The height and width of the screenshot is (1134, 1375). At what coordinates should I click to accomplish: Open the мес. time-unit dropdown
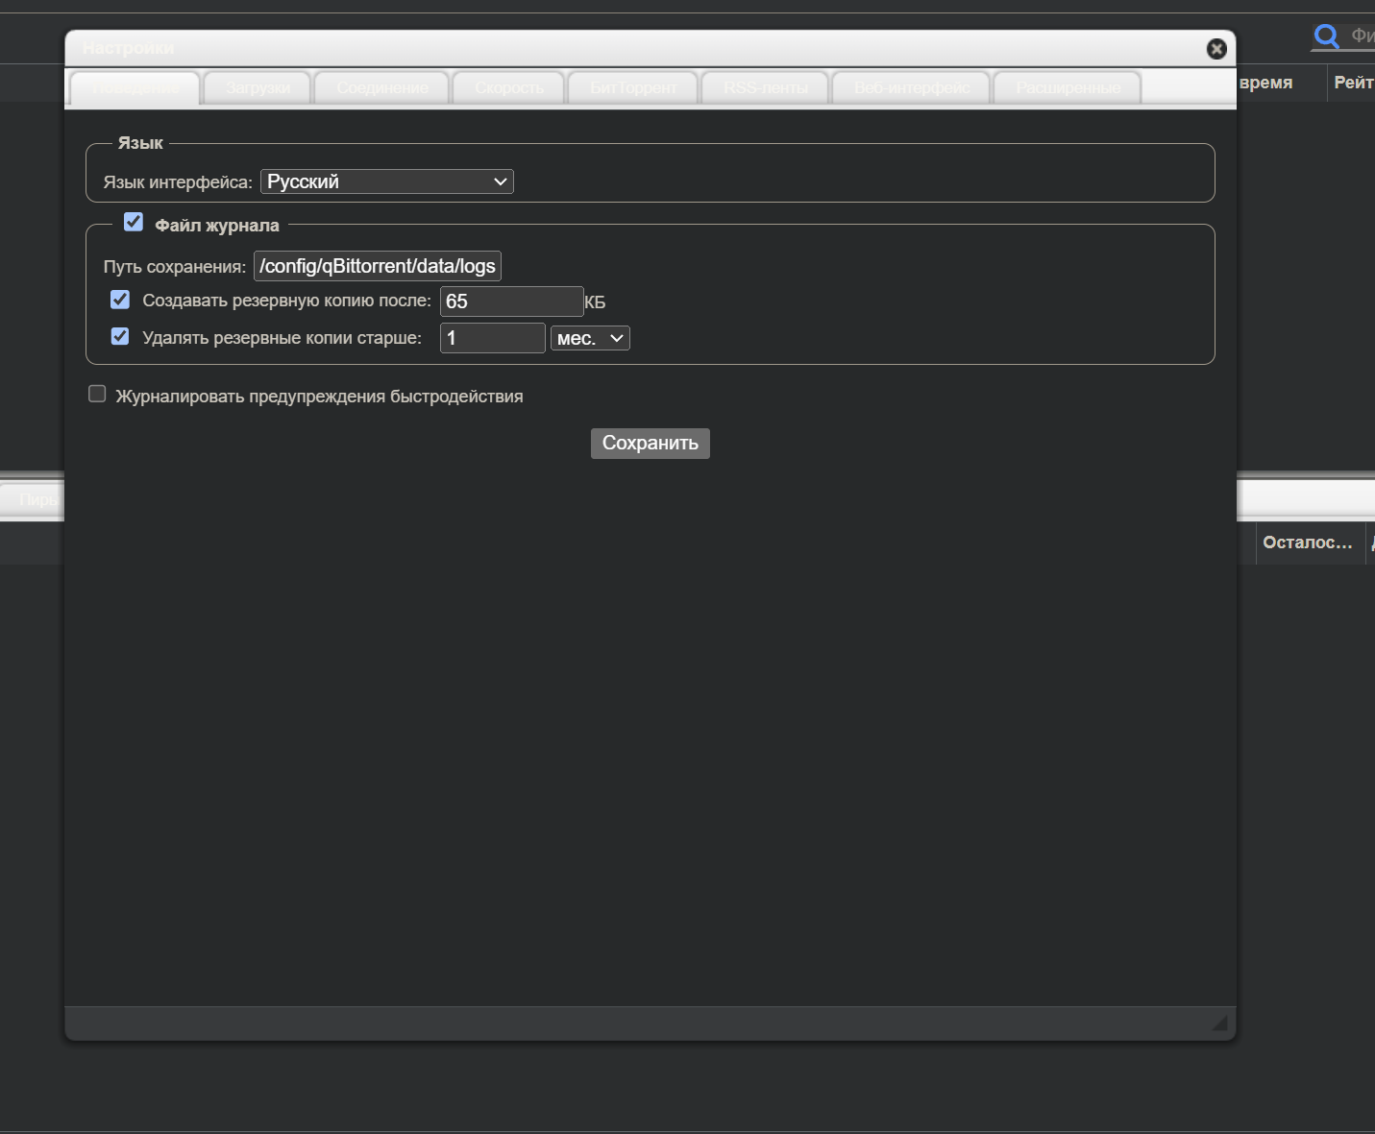(589, 338)
